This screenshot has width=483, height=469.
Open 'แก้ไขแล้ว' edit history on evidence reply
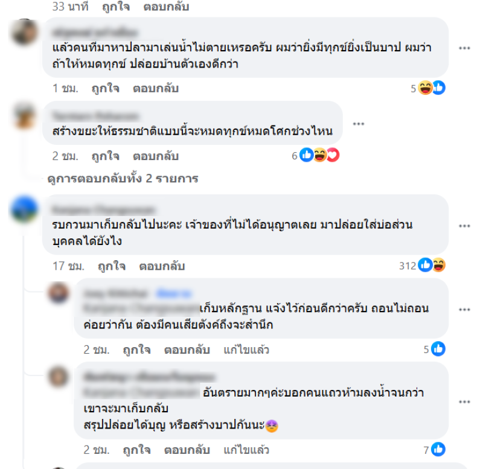tap(246, 350)
